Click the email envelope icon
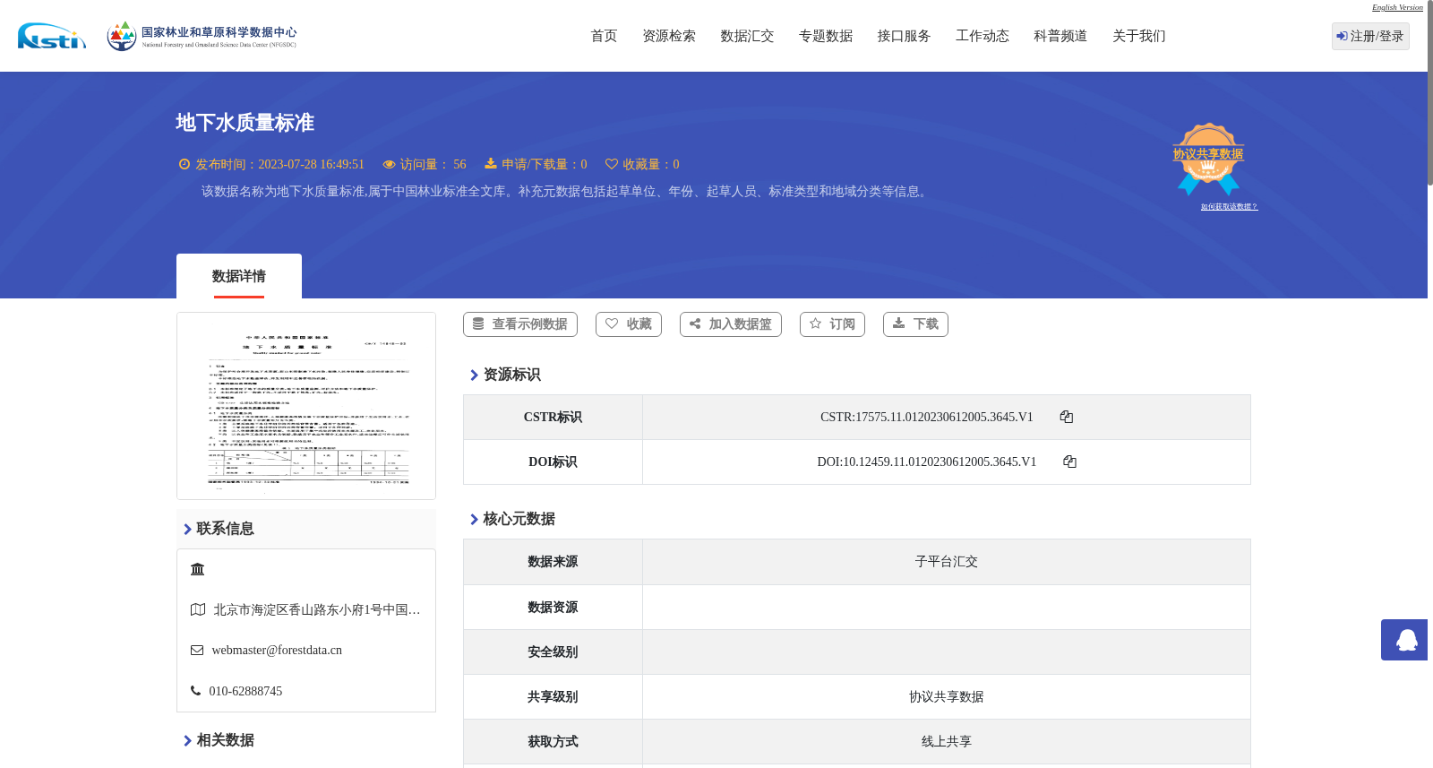Screen dimensions: 1433x768 pyautogui.click(x=197, y=650)
